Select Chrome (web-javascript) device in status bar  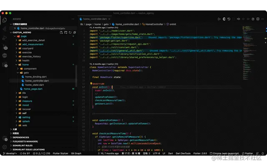point(224,153)
